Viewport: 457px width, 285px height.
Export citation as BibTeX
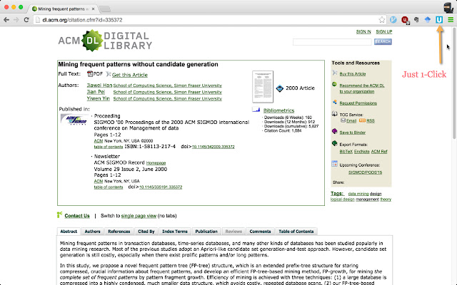[346, 152]
